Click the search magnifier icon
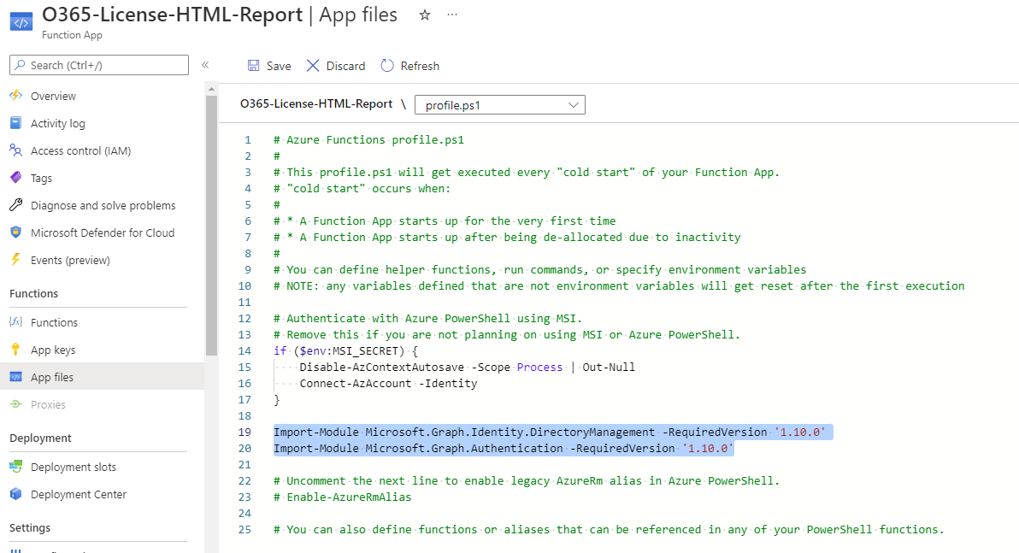Viewport: 1019px width, 553px height. click(21, 65)
